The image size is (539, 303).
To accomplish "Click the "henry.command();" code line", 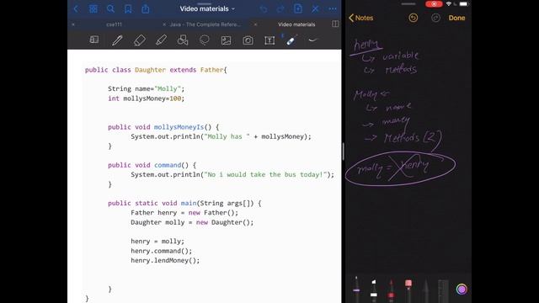I will coord(161,251).
